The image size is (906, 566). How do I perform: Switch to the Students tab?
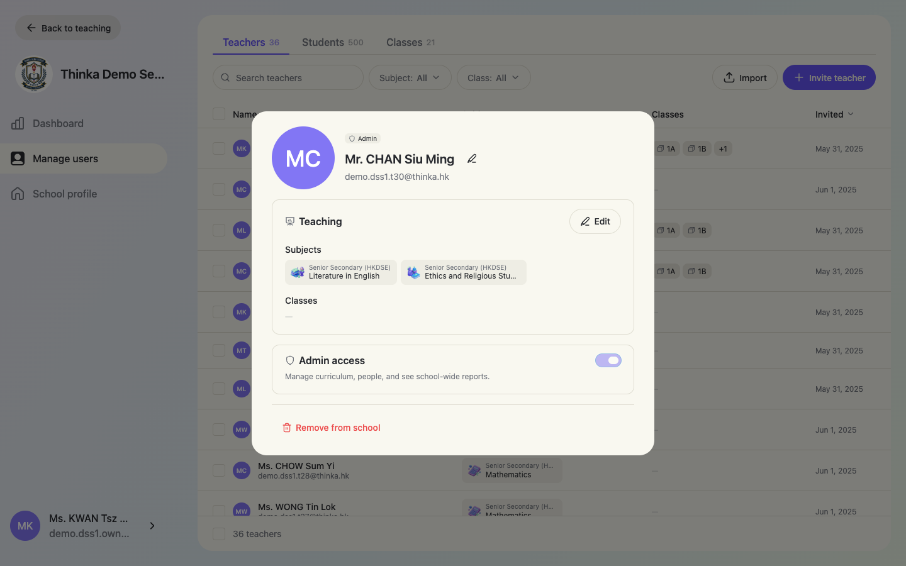point(333,42)
